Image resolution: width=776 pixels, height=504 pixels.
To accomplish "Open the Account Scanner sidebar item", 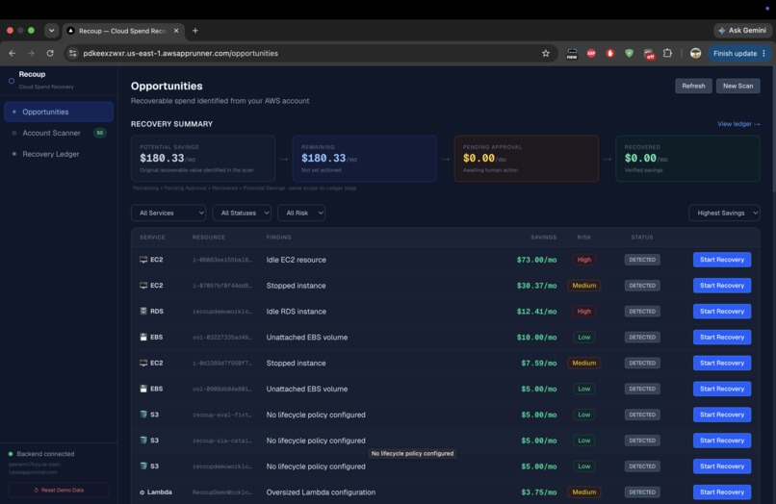I will coord(59,133).
